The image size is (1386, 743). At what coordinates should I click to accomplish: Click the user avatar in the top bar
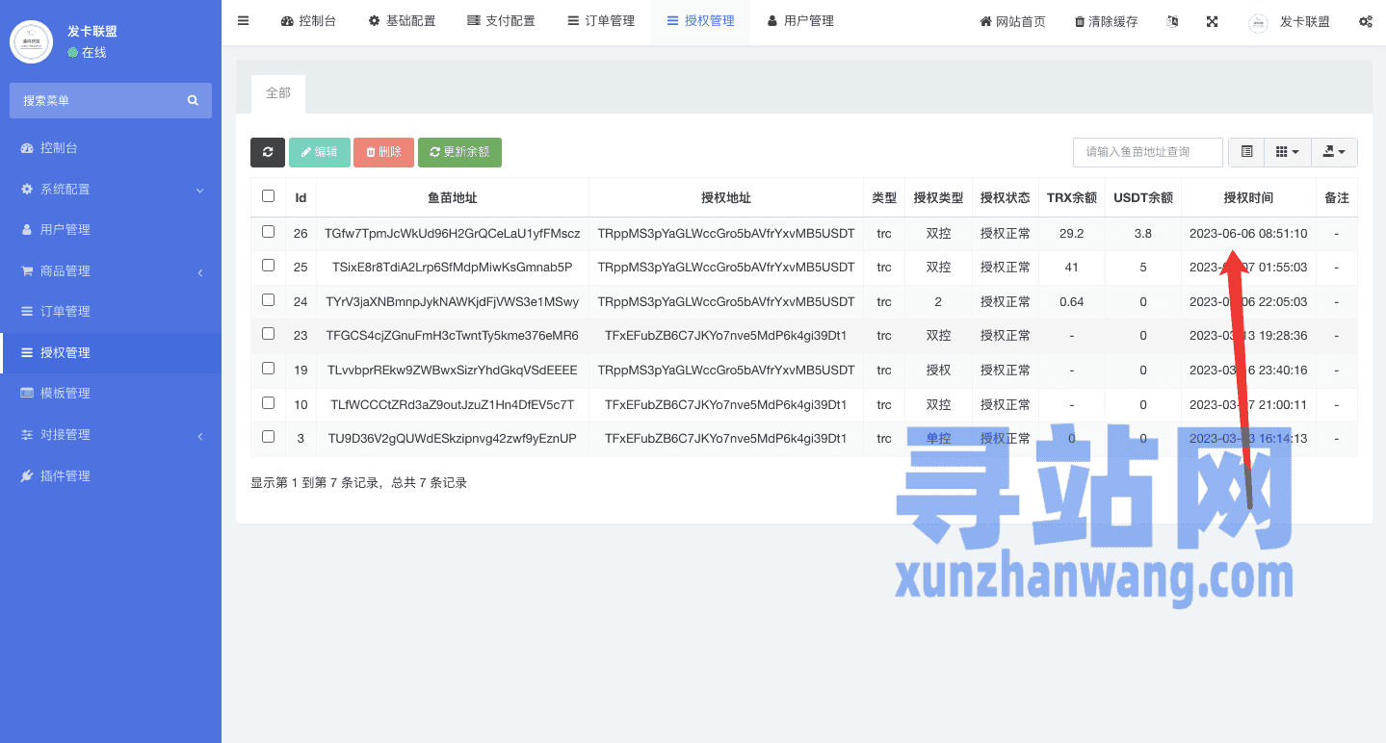pos(1258,22)
